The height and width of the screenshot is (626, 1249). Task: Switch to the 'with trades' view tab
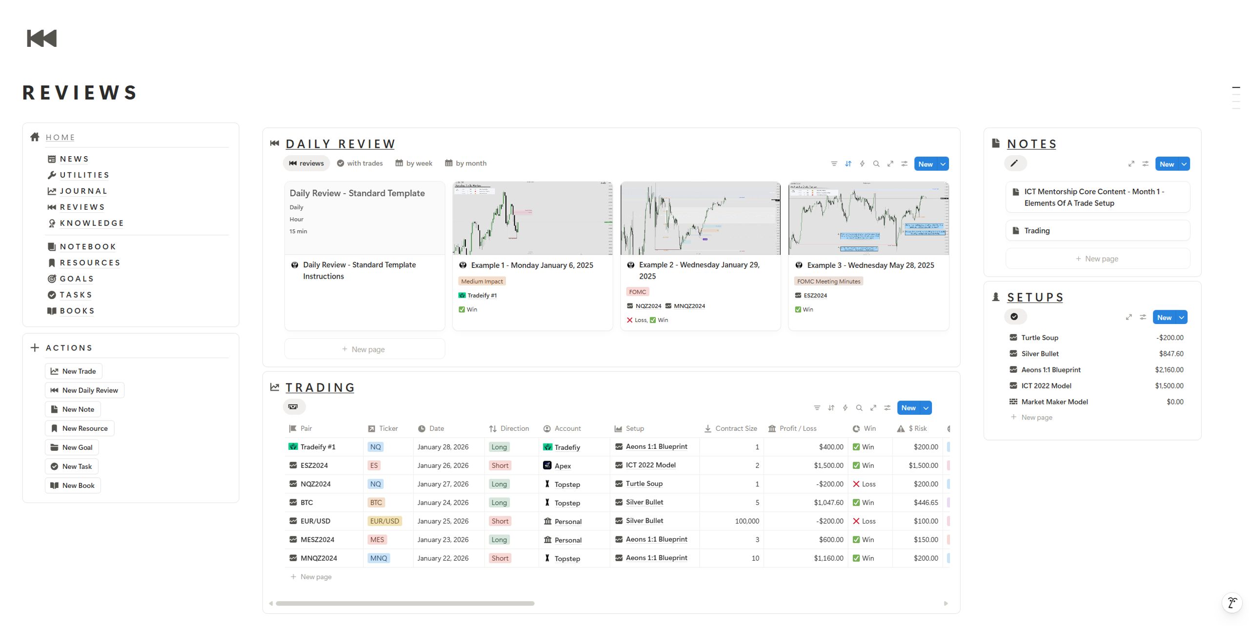tap(360, 163)
